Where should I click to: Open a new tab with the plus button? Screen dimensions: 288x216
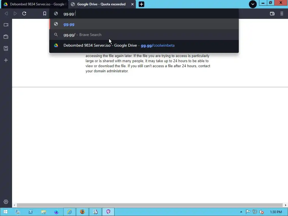(141, 4)
